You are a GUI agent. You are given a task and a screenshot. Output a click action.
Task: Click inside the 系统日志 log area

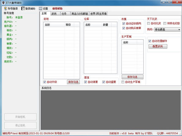pos(111,110)
